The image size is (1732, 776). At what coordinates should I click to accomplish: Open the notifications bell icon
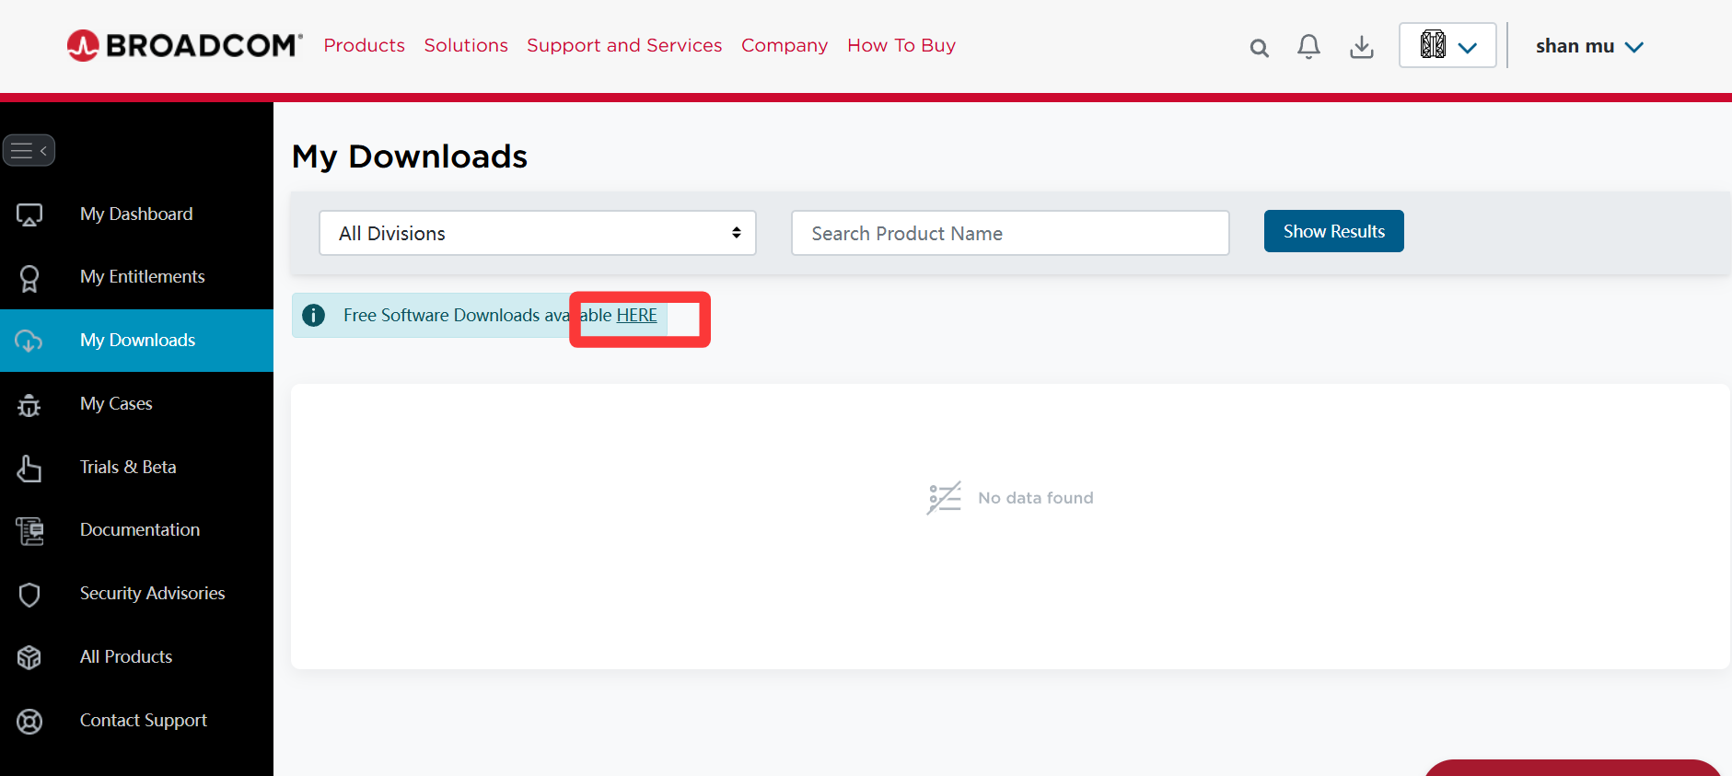click(x=1308, y=47)
